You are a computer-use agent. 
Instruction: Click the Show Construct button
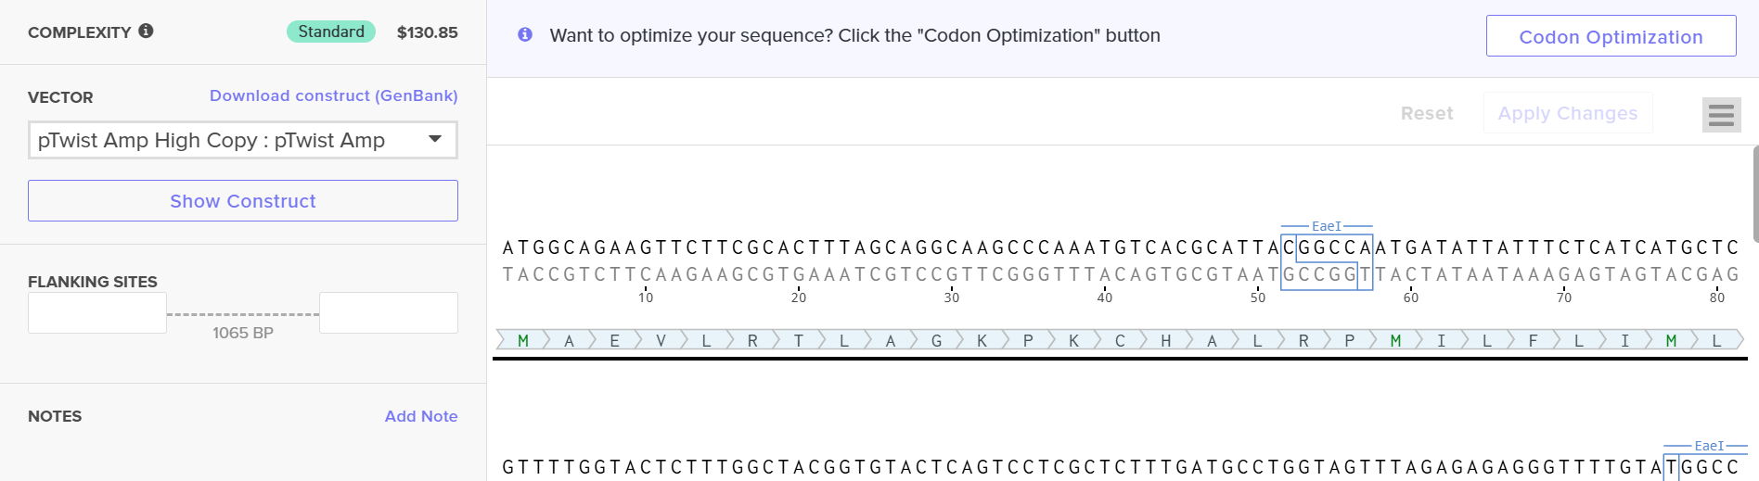[243, 201]
